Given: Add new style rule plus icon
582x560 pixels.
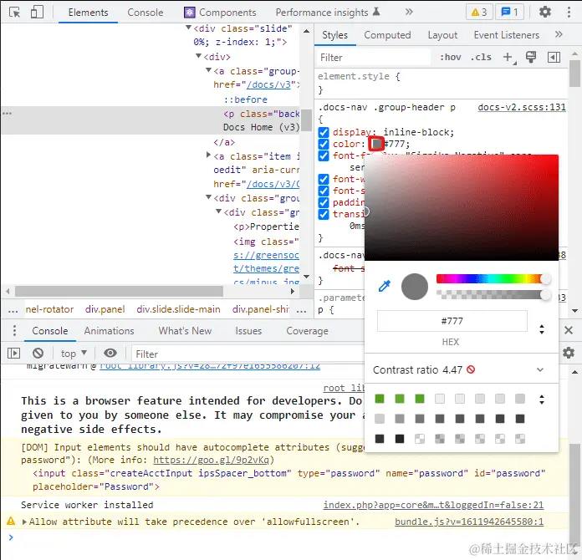Looking at the screenshot, I should point(508,58).
